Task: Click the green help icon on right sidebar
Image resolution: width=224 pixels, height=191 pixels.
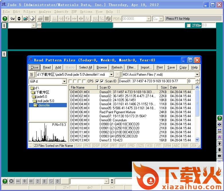Action: (219, 118)
